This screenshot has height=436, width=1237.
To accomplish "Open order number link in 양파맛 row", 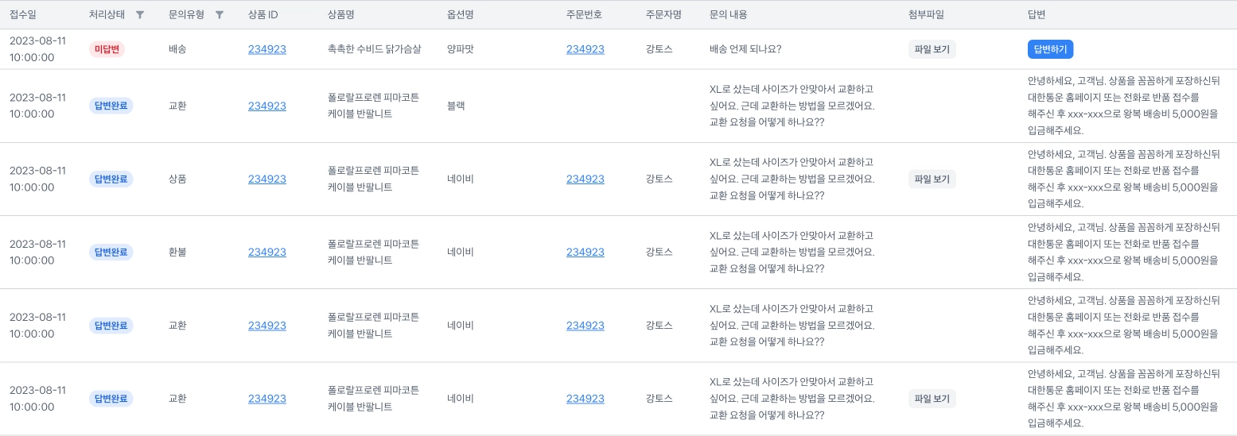I will (585, 49).
